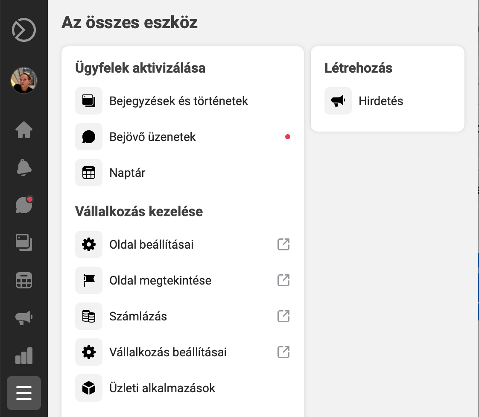Click Oldal megtekintése
Image resolution: width=479 pixels, height=417 pixels.
pyautogui.click(x=160, y=281)
